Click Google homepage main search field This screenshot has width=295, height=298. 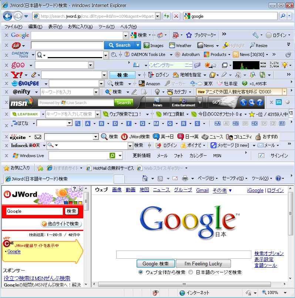(x=184, y=255)
